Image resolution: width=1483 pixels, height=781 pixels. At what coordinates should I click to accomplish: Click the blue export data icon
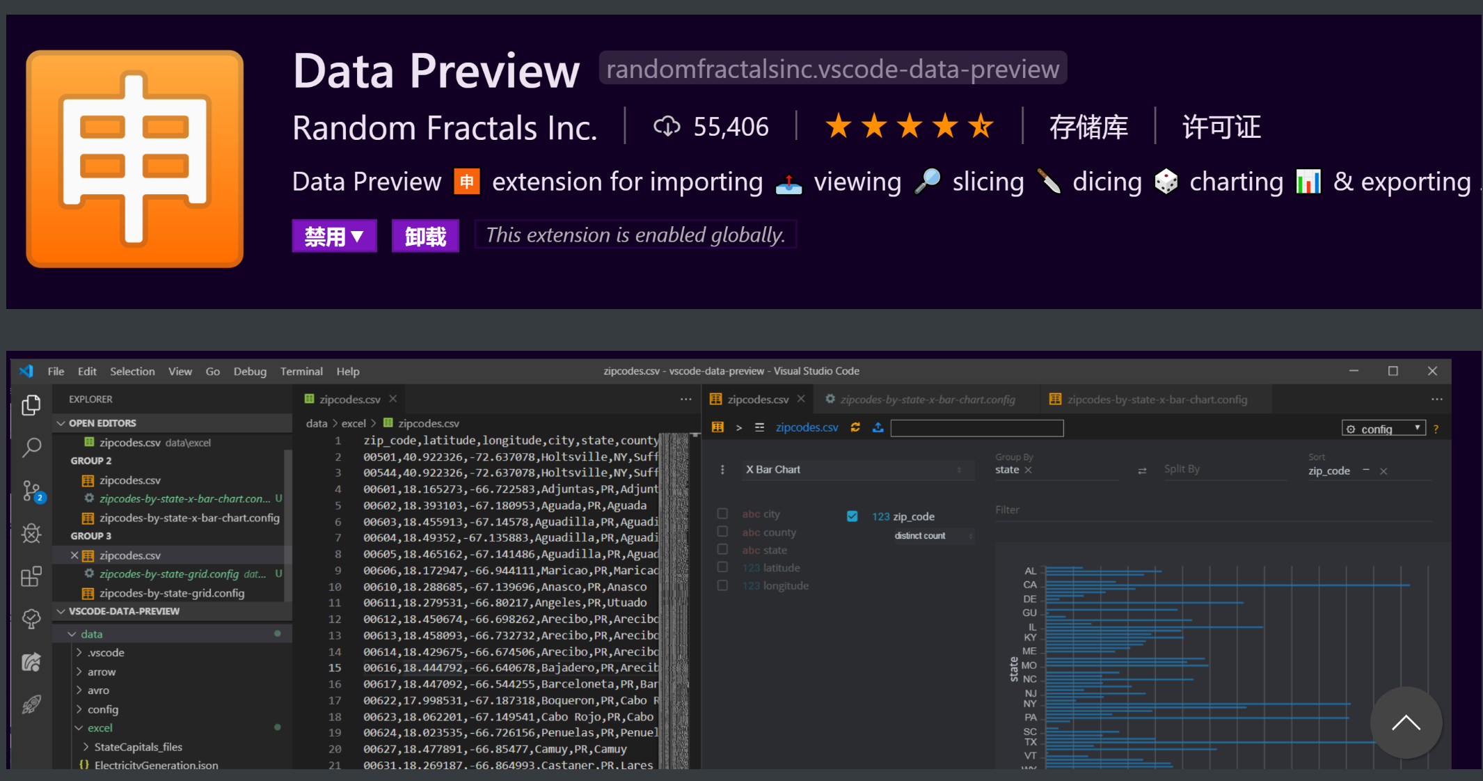point(878,427)
